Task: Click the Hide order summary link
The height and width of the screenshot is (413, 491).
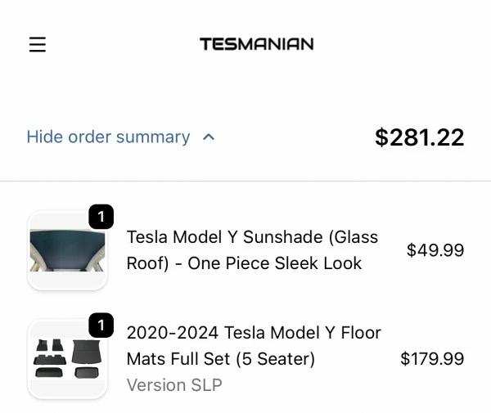Action: (x=108, y=137)
